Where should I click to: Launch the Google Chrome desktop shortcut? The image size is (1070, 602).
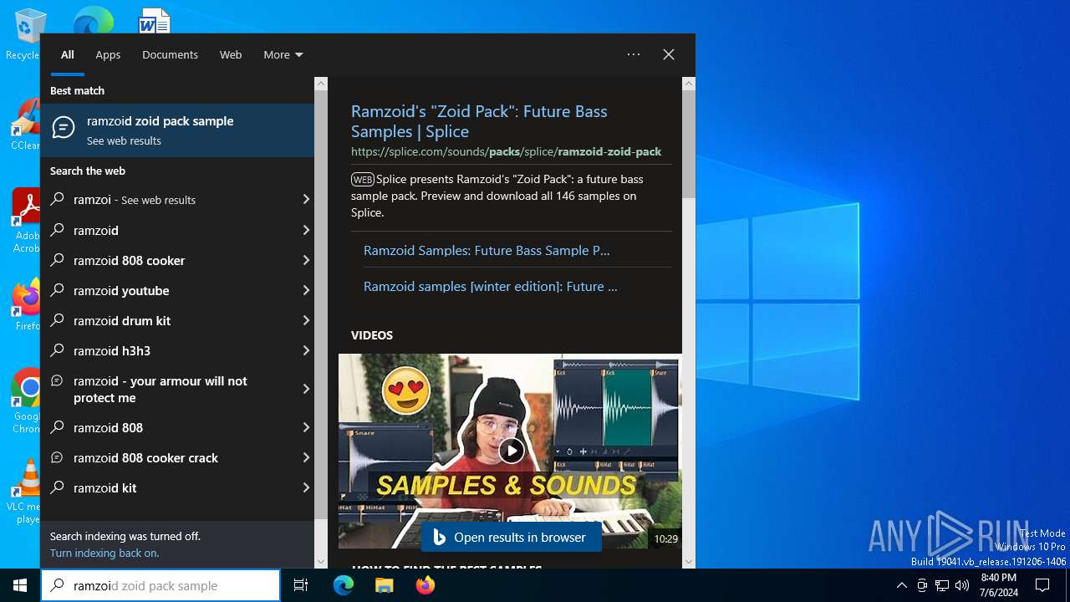click(x=26, y=401)
